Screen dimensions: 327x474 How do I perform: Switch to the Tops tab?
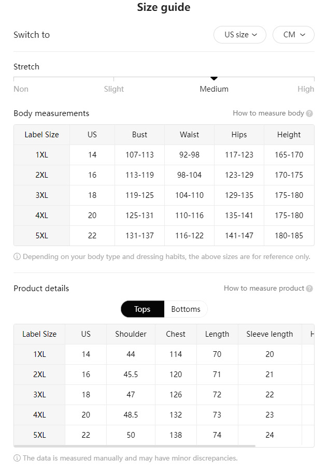(x=142, y=309)
